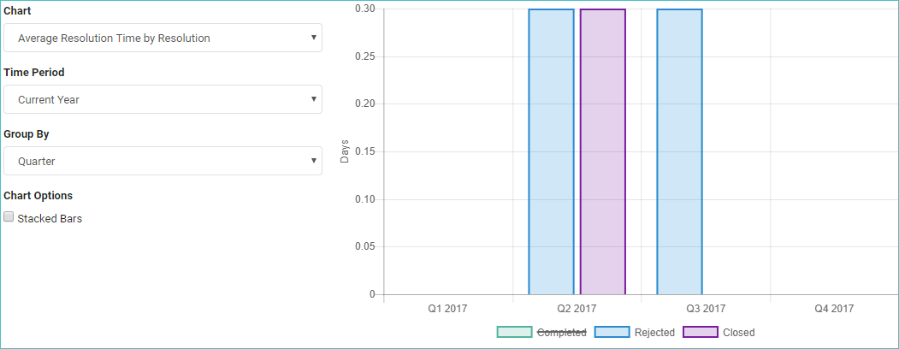Click the Q4 2017 axis label

click(834, 309)
